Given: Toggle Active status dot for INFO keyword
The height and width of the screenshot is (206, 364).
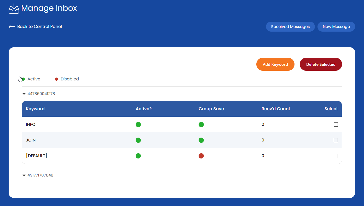Looking at the screenshot, I should click(138, 125).
